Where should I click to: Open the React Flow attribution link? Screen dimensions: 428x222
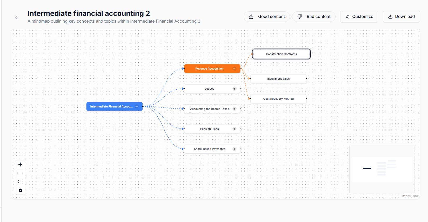(410, 196)
